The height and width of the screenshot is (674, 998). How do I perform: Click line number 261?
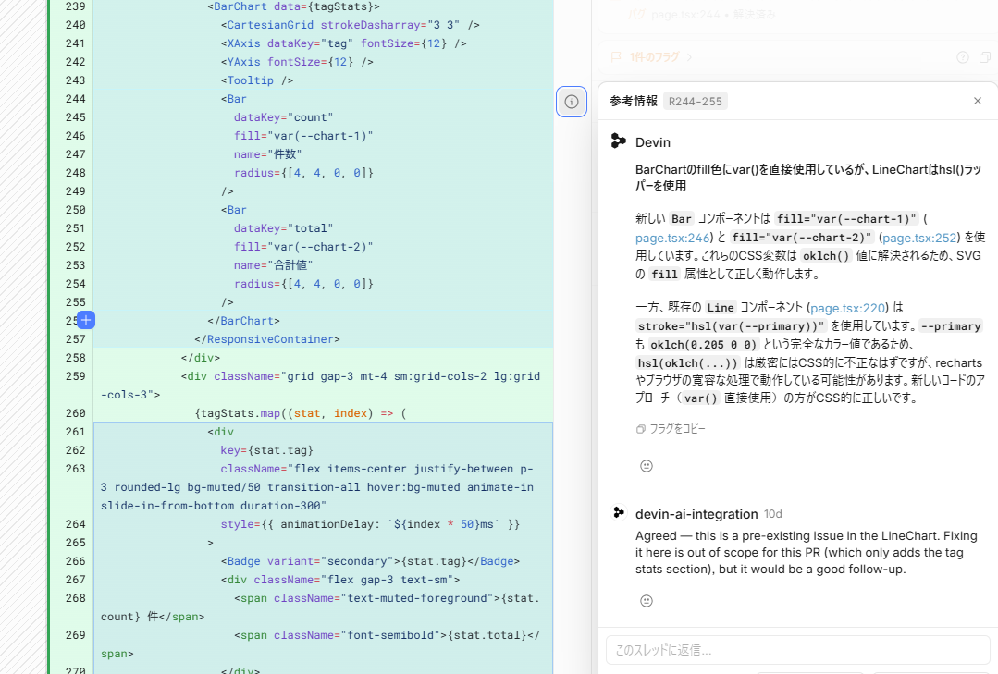(x=75, y=432)
